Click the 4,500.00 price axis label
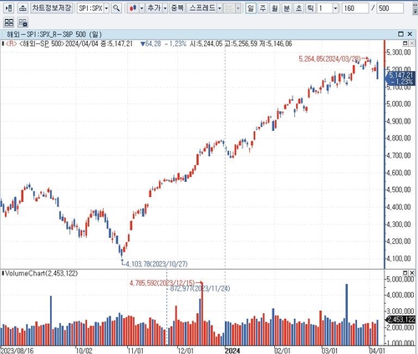This screenshot has width=418, height=354. tap(399, 190)
